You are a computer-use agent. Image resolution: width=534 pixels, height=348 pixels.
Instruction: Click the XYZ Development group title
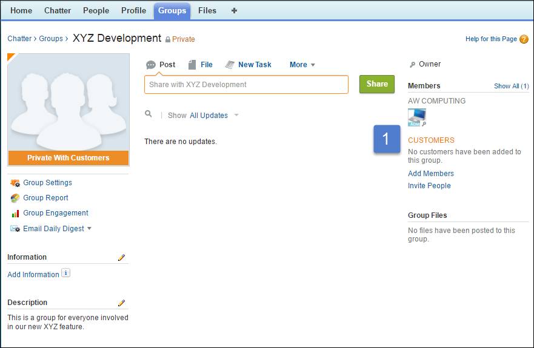point(117,38)
